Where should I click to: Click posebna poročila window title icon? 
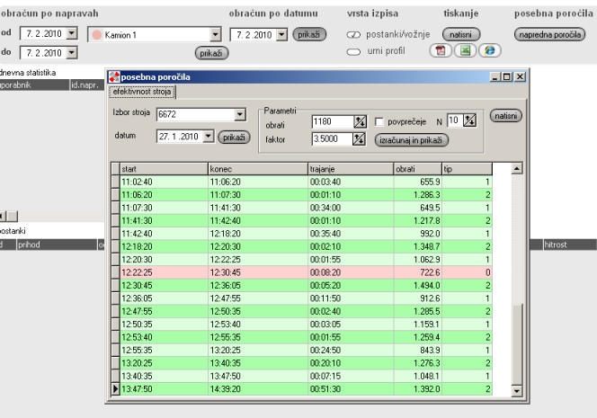(x=114, y=77)
